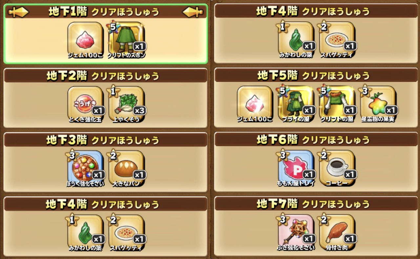Viewport: 420px width, 259px height.
Task: Select the red ジェム100こ gem in 地下1階
Action: 85,40
